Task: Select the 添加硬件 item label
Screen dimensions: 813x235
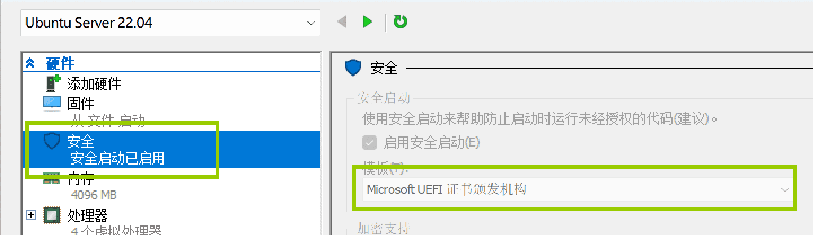Action: [x=94, y=84]
